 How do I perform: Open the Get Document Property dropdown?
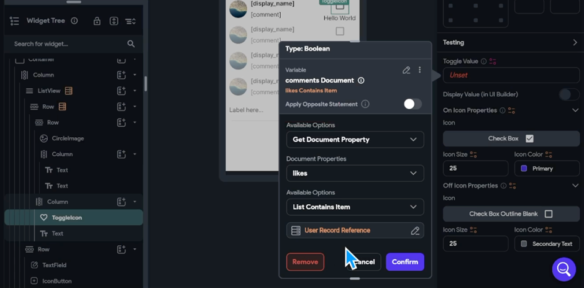tap(355, 140)
